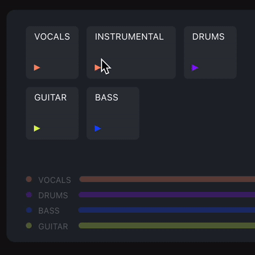Play the Vocals stem preview
255x255 pixels.
point(37,68)
